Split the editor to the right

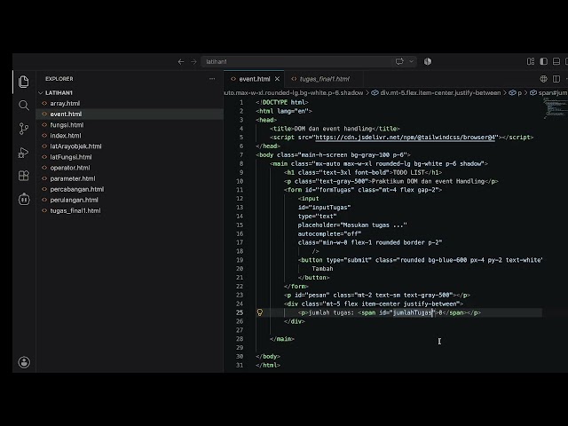[556, 79]
